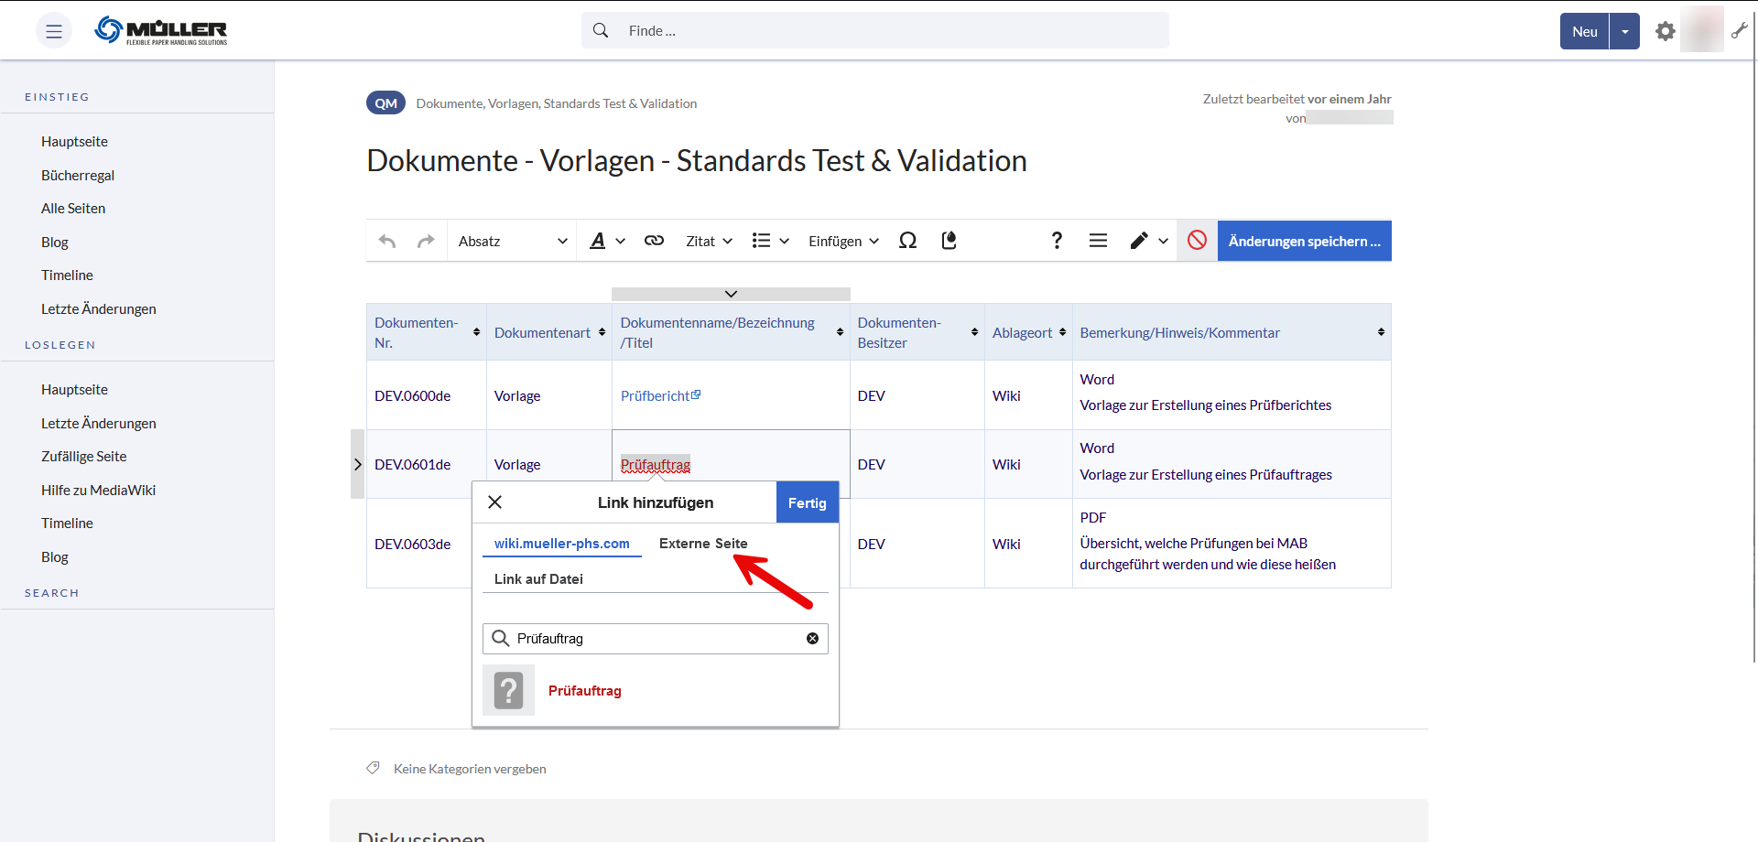The height and width of the screenshot is (842, 1758).
Task: Click Änderungen speichern button
Action: pos(1304,241)
